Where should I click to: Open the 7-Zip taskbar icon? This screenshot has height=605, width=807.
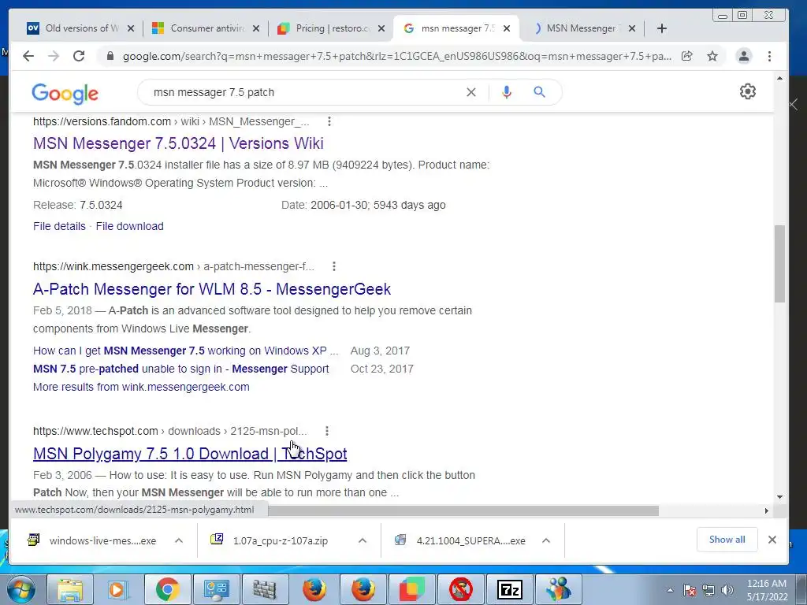510,589
